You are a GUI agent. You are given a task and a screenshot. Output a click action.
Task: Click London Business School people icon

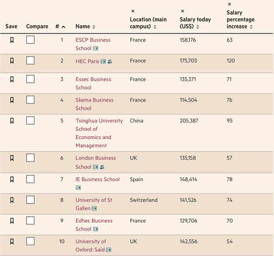[102, 167]
